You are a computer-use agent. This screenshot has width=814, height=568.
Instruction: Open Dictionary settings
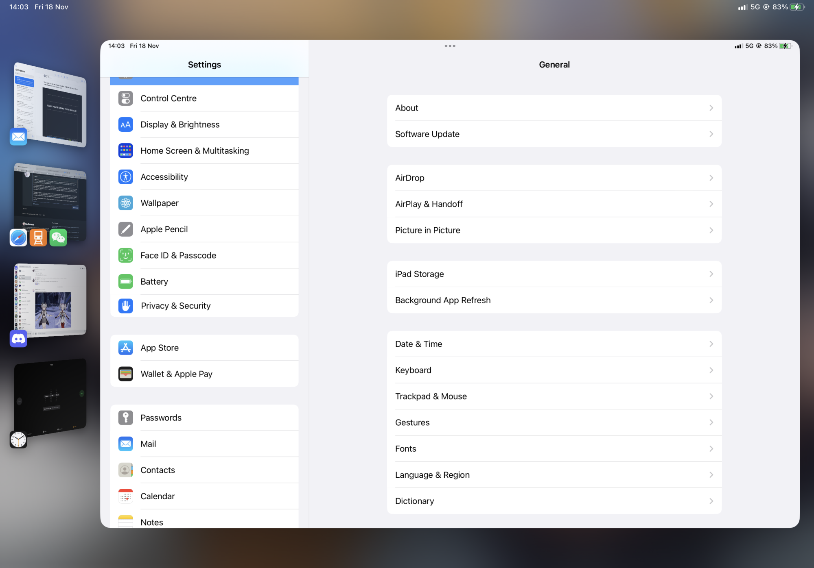[x=554, y=501]
